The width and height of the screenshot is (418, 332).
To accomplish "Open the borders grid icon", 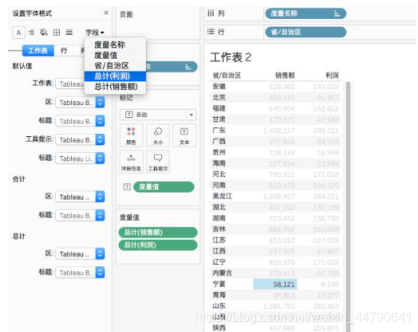I will tap(57, 33).
